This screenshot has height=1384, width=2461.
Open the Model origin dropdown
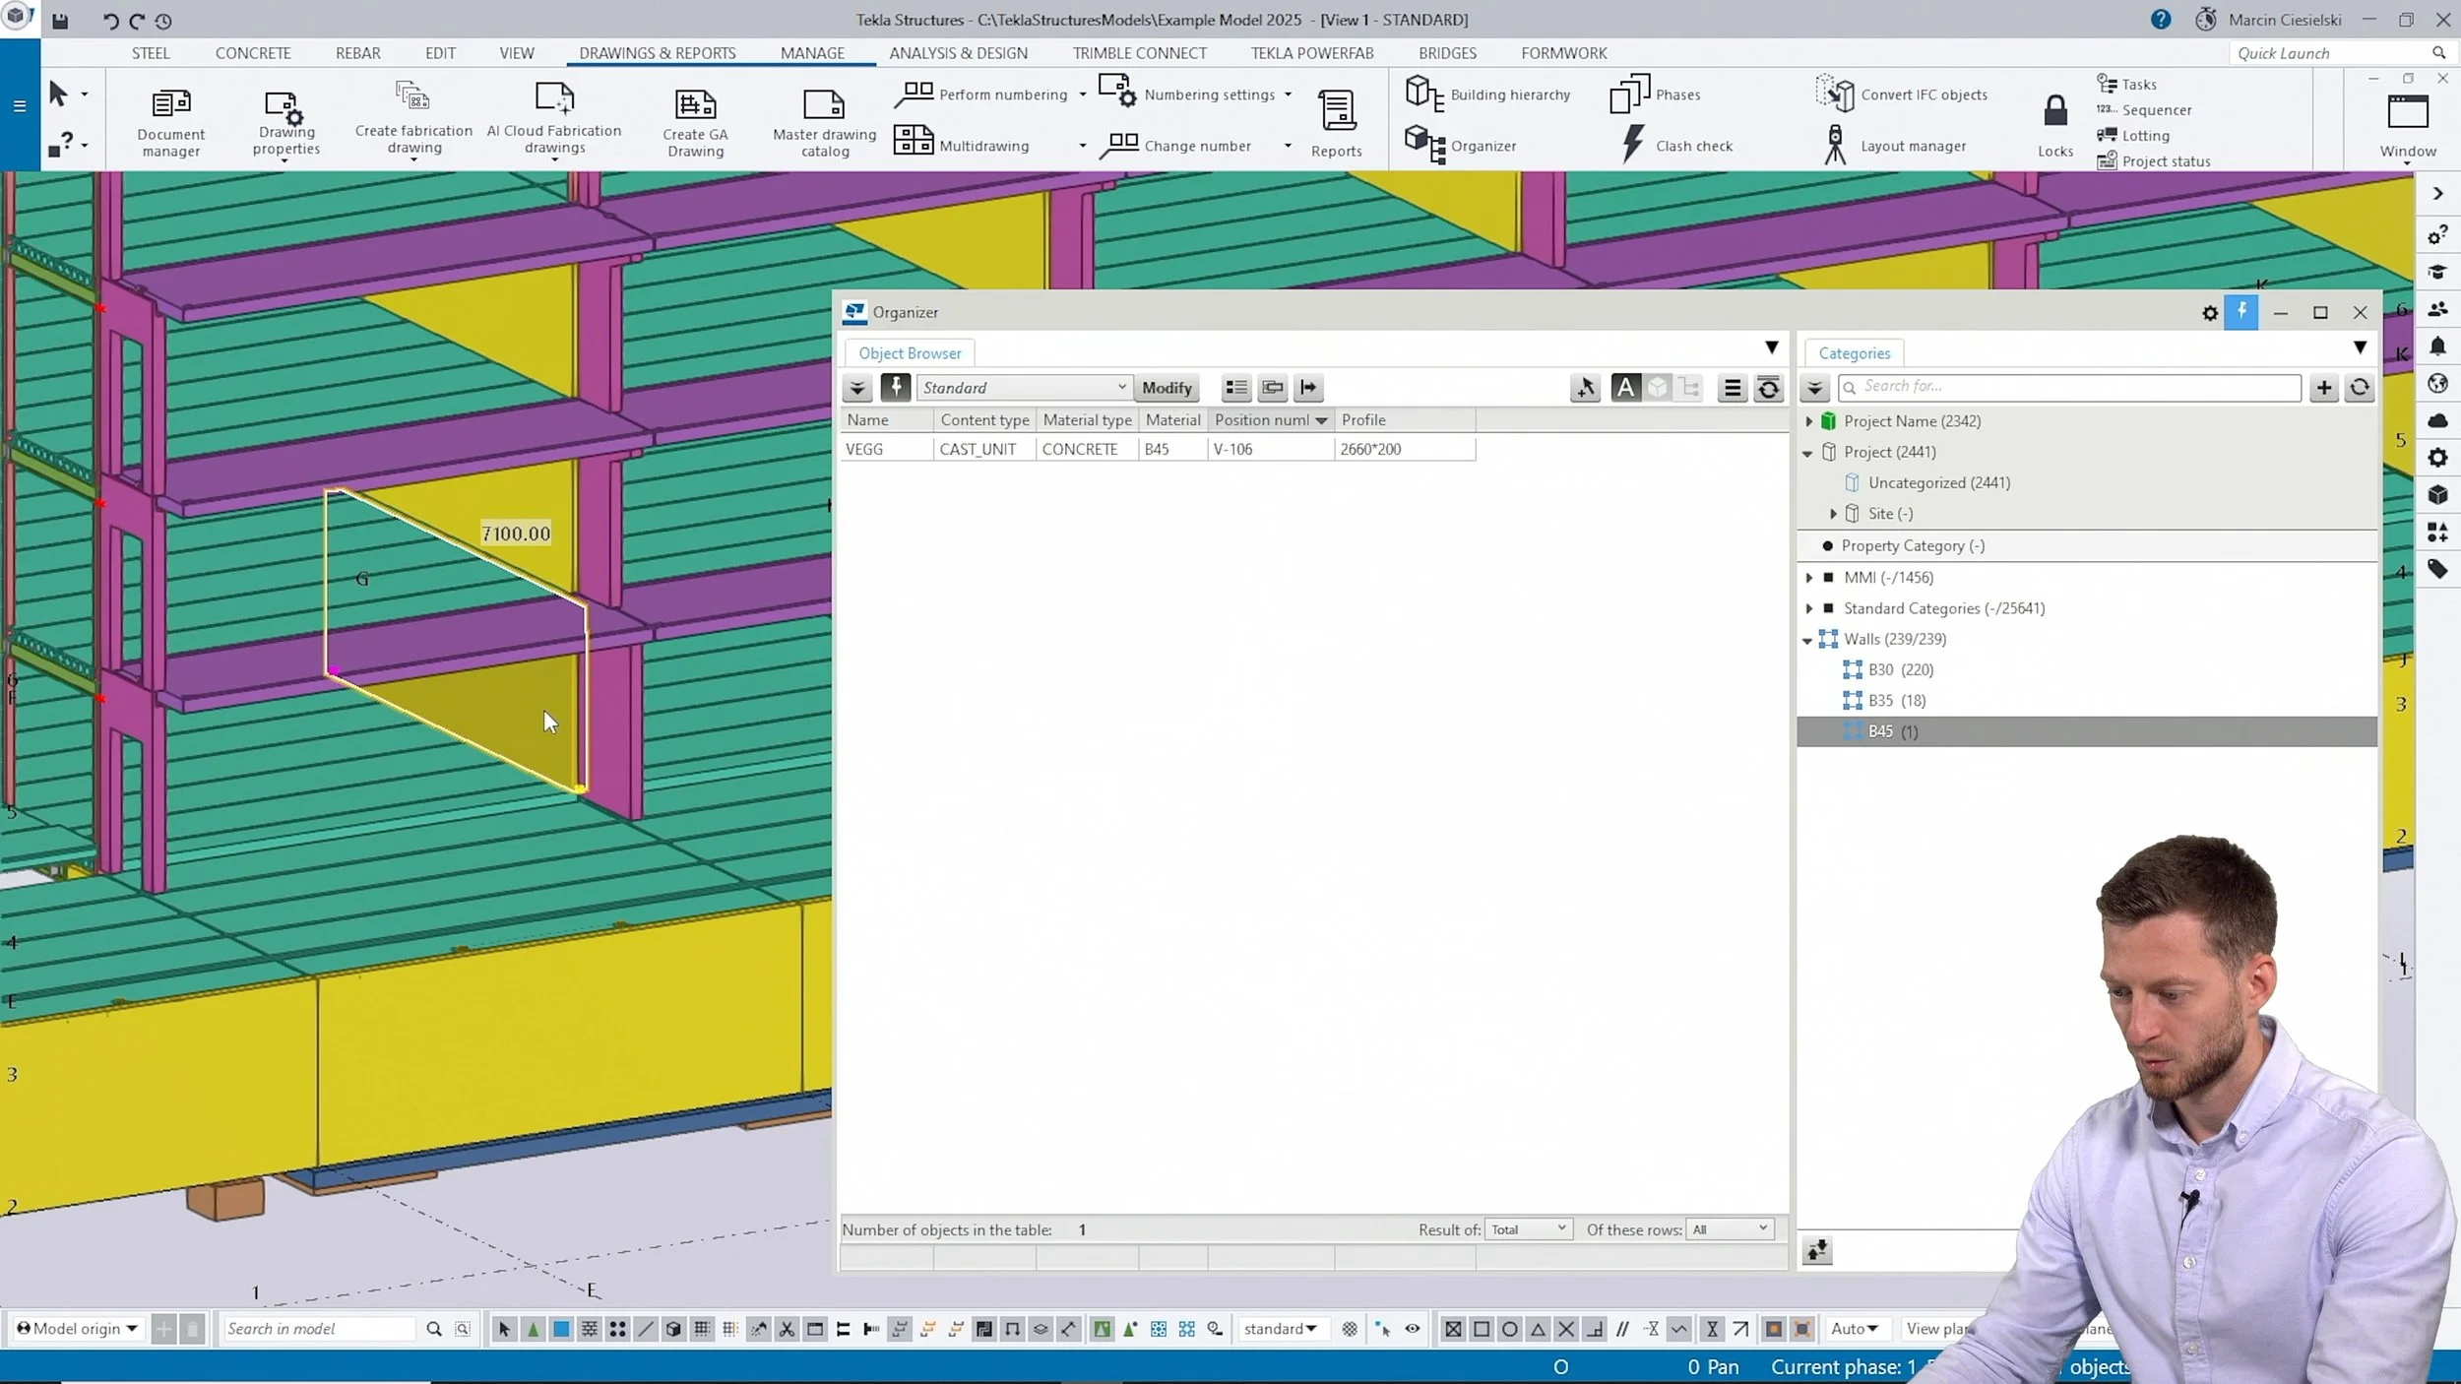tap(77, 1328)
